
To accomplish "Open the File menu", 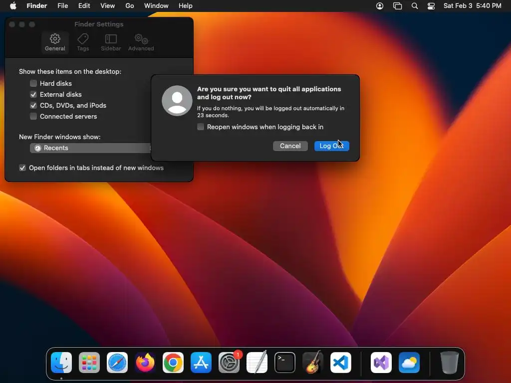I will pos(62,6).
